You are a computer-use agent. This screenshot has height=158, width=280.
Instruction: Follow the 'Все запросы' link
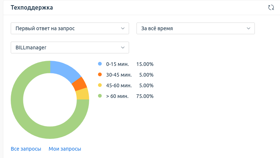click(26, 149)
